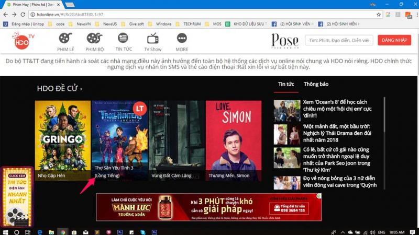Open the PHIM LẺ film reel icon
This screenshot has height=235, width=419.
click(65, 38)
